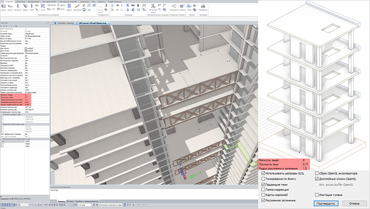Screen dimensions: 370x209
Task: Click the Цвет фона color swatch
Action: (26, 49)
